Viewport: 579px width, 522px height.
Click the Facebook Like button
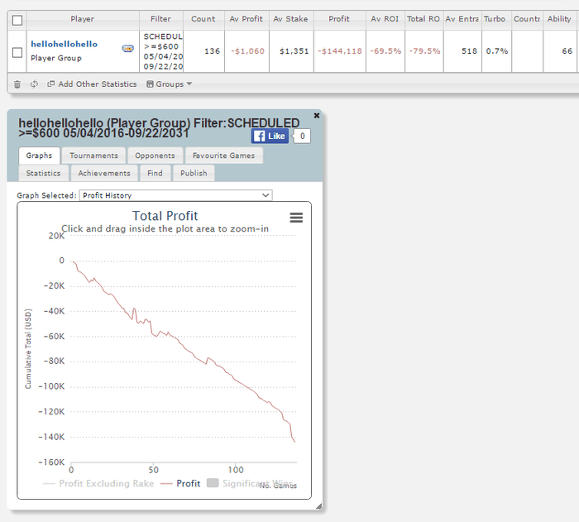click(270, 136)
